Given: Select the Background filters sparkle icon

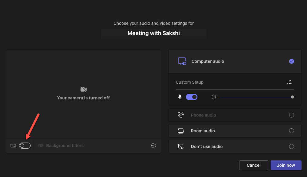Looking at the screenshot, I should 41,145.
